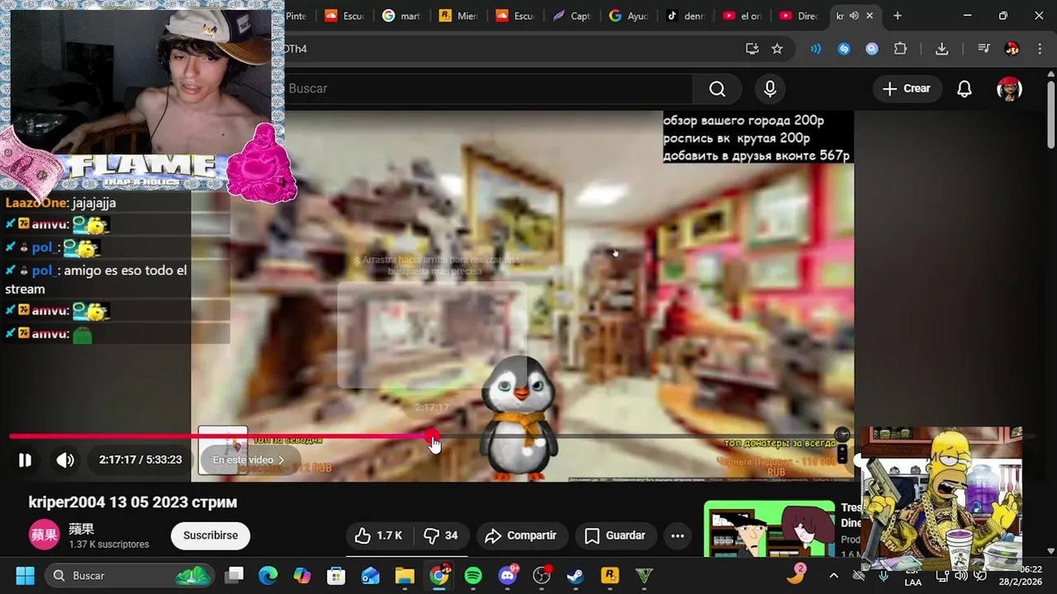1057x594 pixels.
Task: Open clock showing 06:22 28/2/2026
Action: (1020, 576)
